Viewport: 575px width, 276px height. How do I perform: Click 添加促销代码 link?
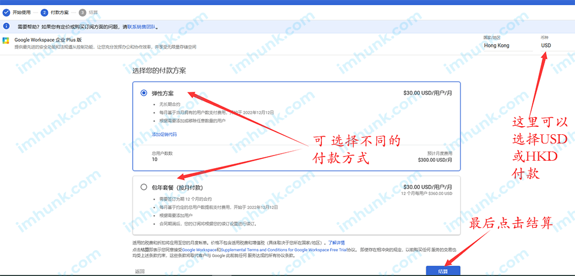164,134
